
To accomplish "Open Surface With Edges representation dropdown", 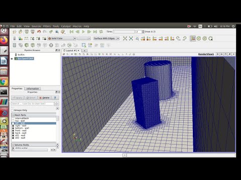I will point(106,38).
